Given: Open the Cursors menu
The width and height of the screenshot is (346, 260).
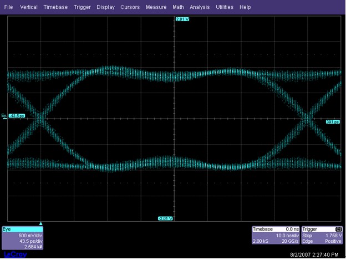Looking at the screenshot, I should point(130,7).
